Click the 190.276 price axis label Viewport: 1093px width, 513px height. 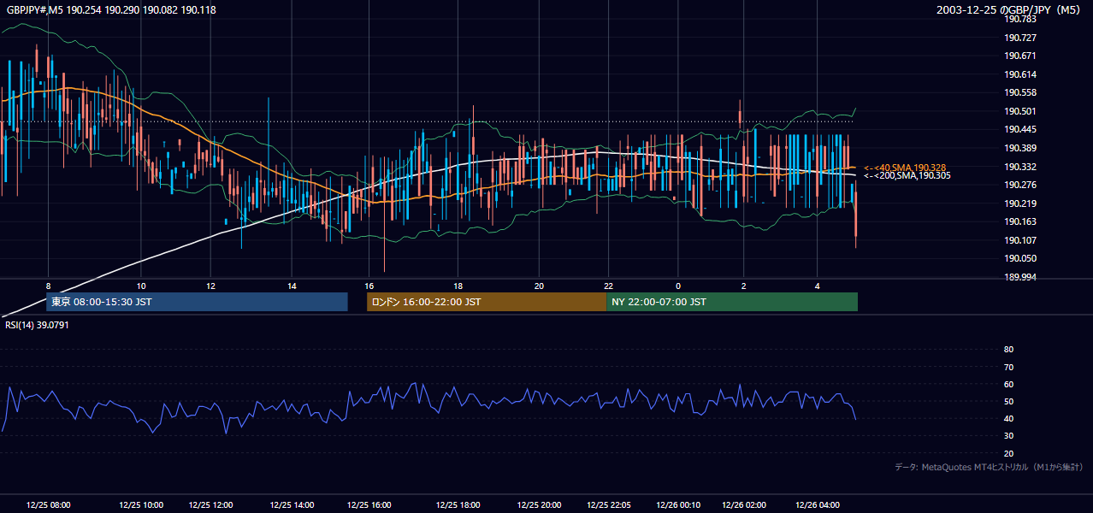click(x=1020, y=185)
